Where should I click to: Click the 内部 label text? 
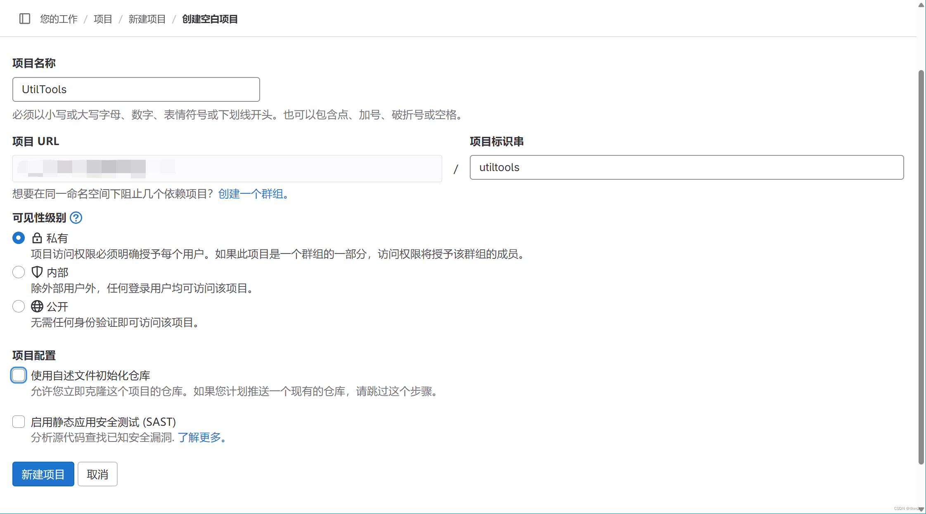click(x=57, y=272)
